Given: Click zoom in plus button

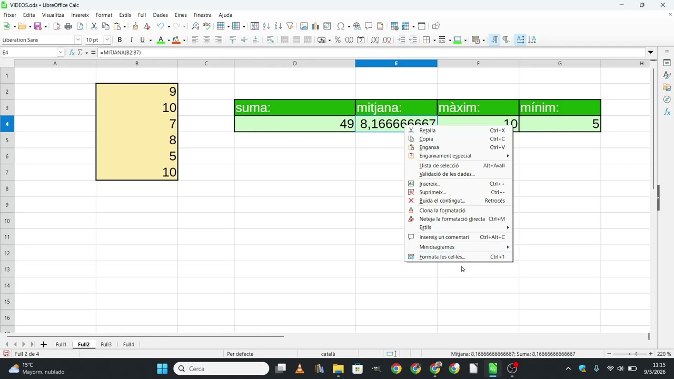Looking at the screenshot, I should click(x=651, y=354).
